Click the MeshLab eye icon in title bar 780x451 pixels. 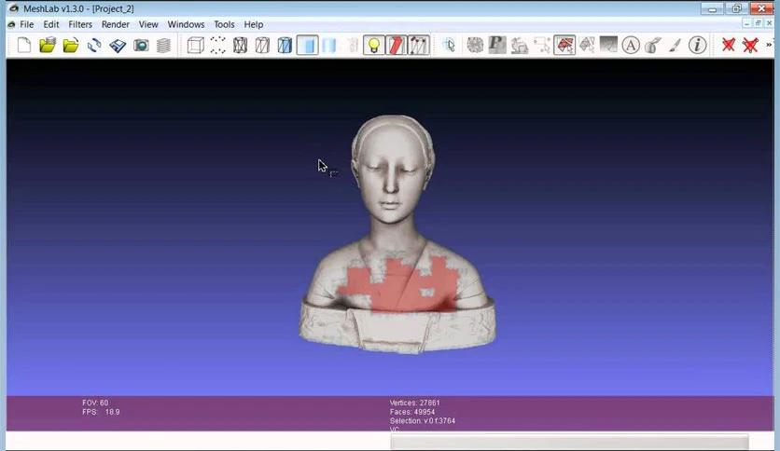[14, 8]
